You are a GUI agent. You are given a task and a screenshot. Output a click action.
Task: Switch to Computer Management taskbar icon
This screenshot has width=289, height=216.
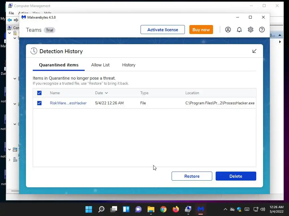[188, 209]
